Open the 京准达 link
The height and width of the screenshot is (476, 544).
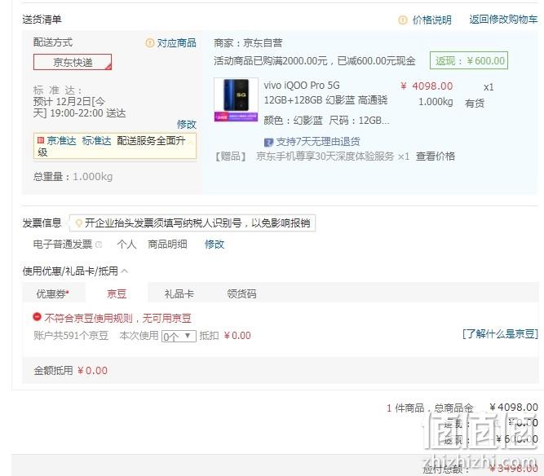61,141
